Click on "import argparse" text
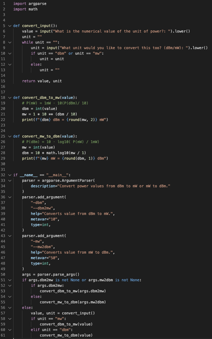212x339 pixels. coord(30,4)
